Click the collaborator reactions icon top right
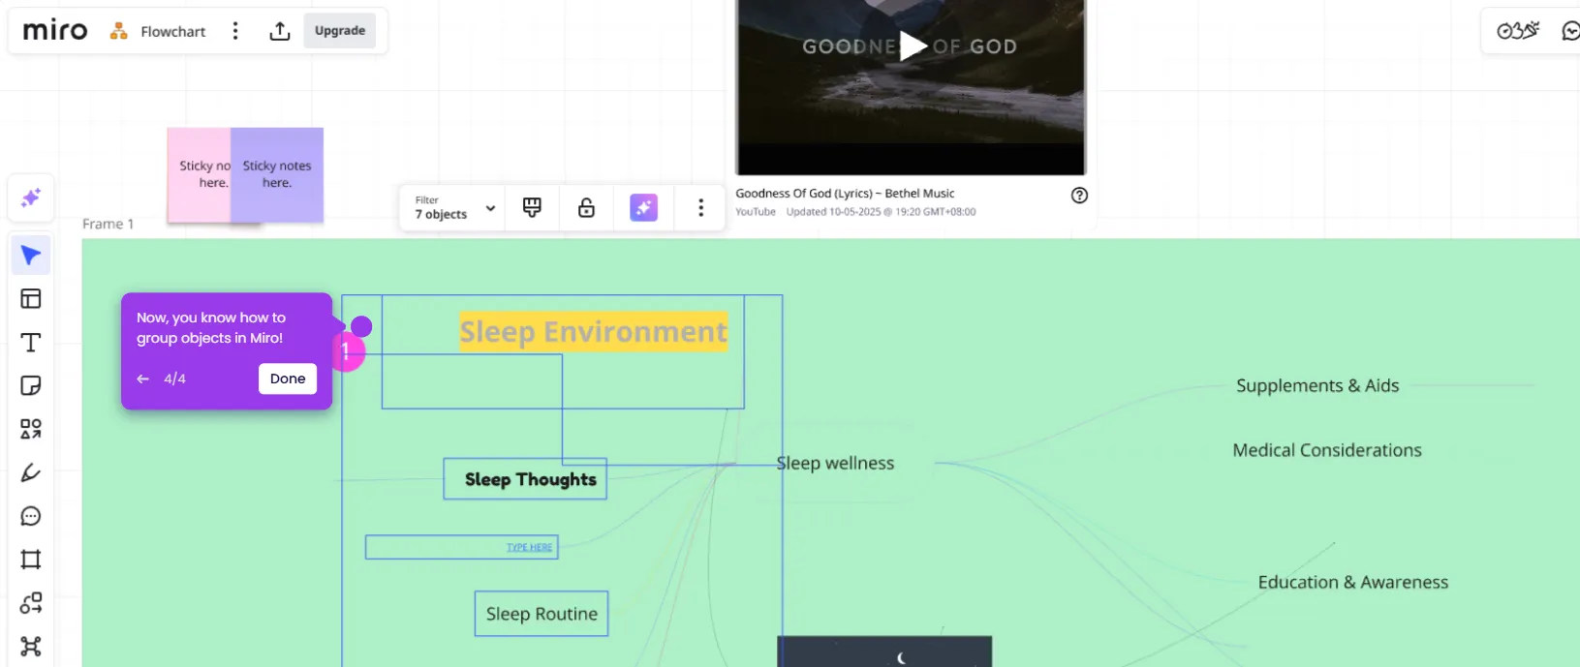This screenshot has height=667, width=1580. 1518,31
